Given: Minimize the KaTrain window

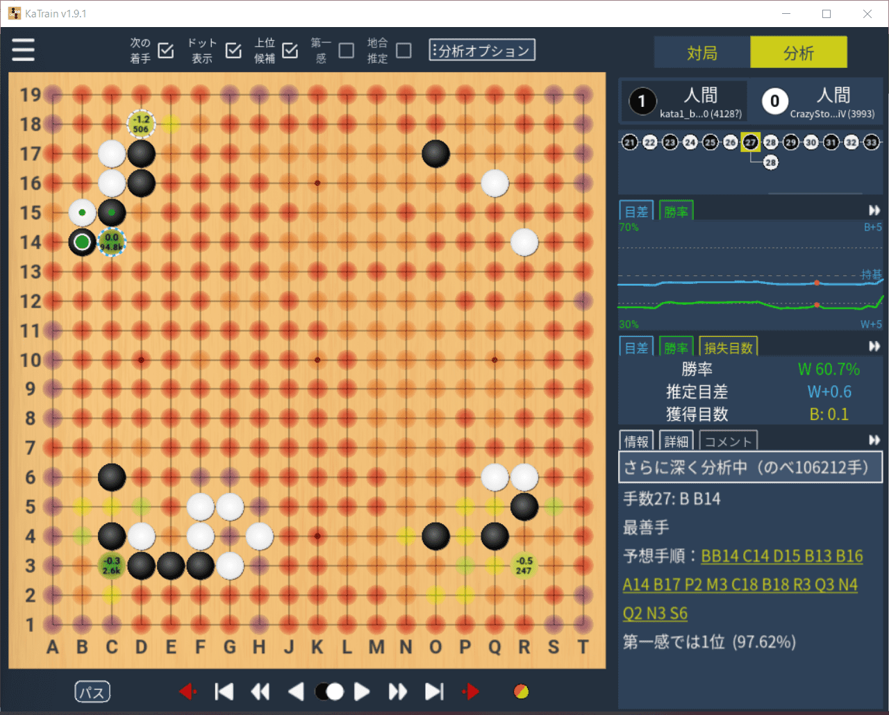Looking at the screenshot, I should click(786, 14).
